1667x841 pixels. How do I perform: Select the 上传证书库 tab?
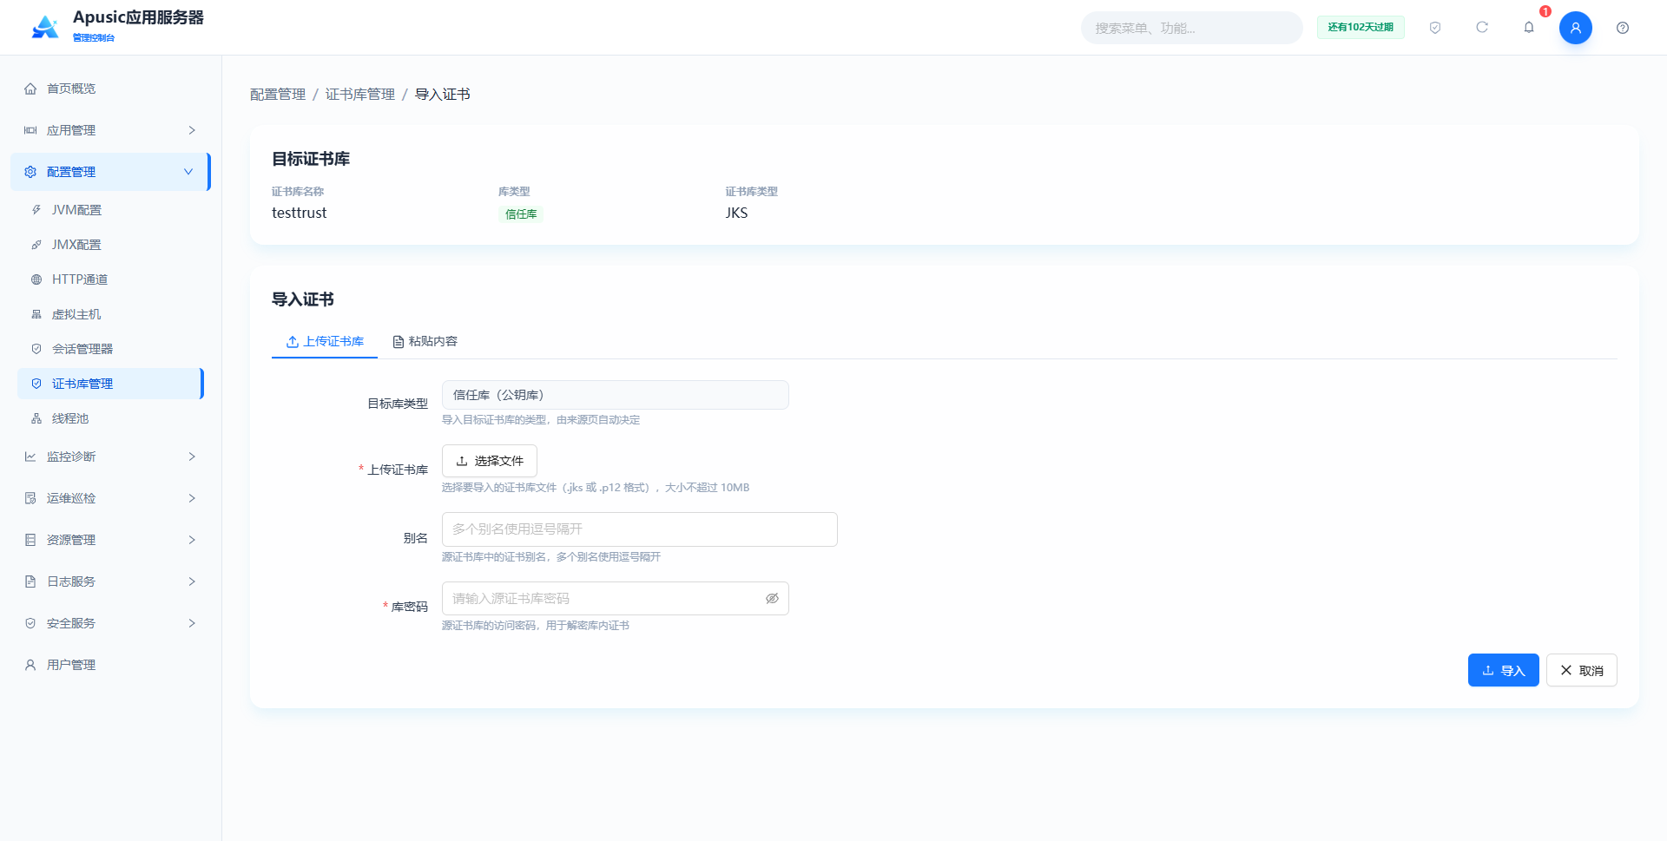pyautogui.click(x=325, y=341)
